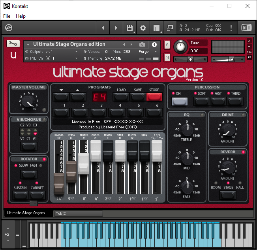Screen dimensions: 257x250
Task: Step program down with down arrow button
Action: [61, 97]
